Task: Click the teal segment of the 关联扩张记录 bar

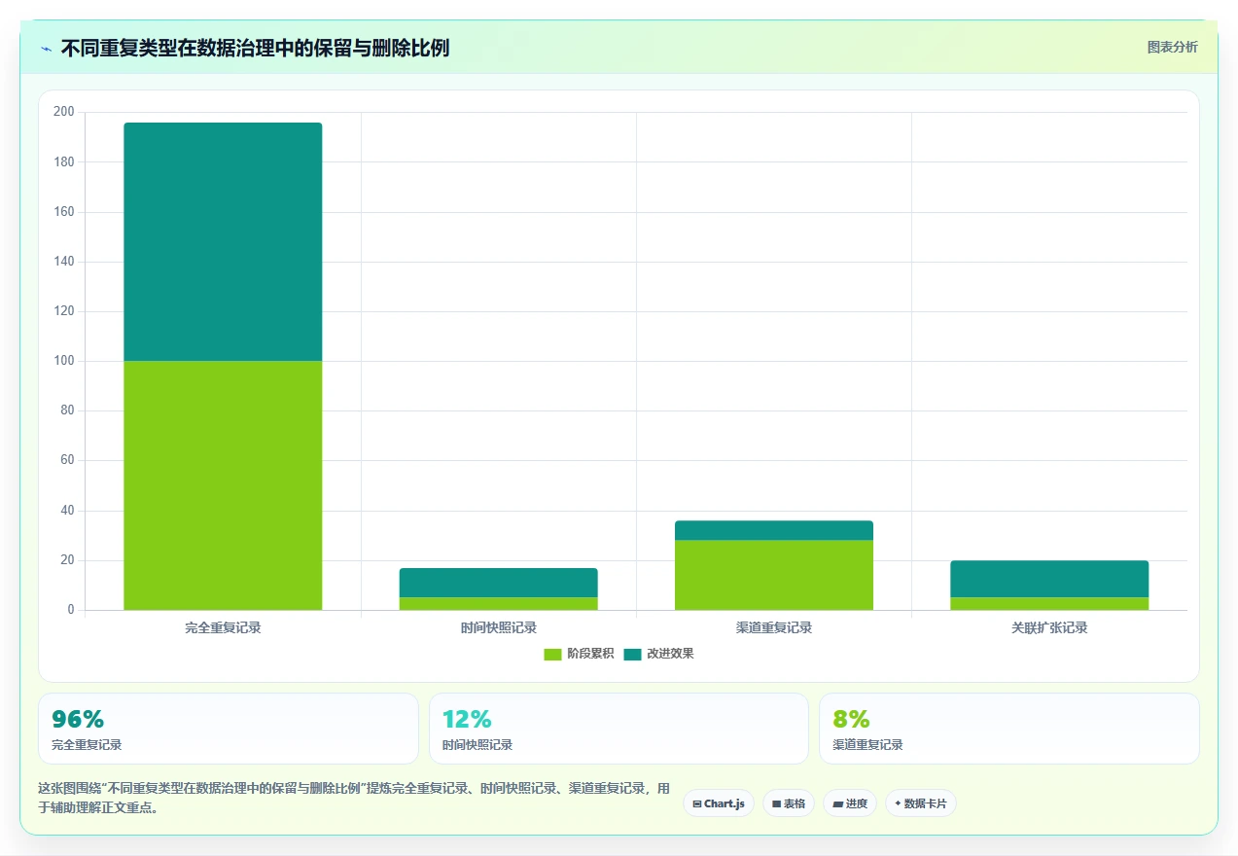Action: tap(1049, 579)
